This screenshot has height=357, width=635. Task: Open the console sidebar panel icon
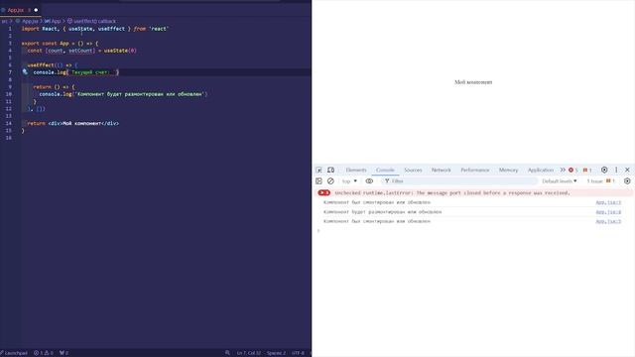point(319,180)
